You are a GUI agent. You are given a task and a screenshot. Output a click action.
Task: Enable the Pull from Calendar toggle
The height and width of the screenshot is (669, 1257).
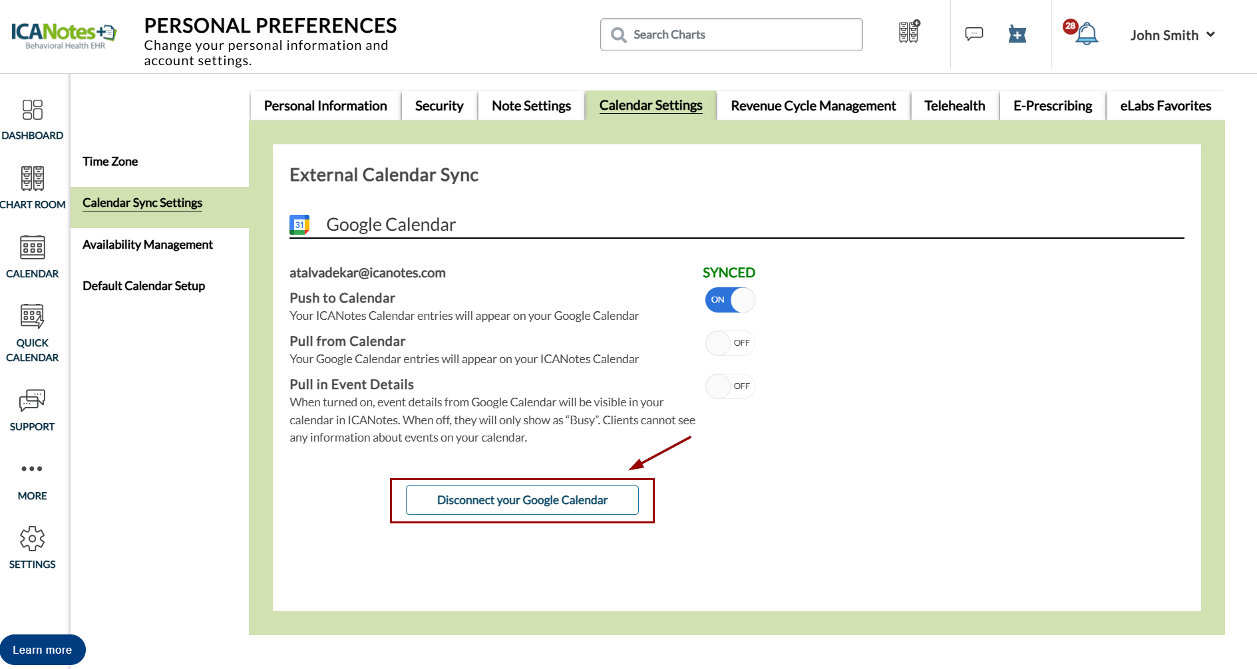(730, 343)
